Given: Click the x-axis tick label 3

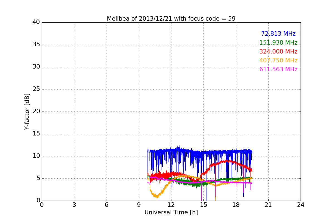Looking at the screenshot, I should click(74, 205).
